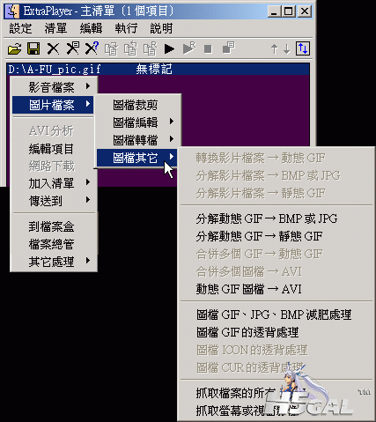The height and width of the screenshot is (422, 376).
Task: Expand the 影音檔案 submenu
Action: [x=54, y=87]
